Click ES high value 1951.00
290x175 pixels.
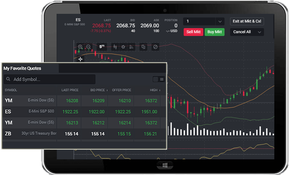[x=149, y=112]
